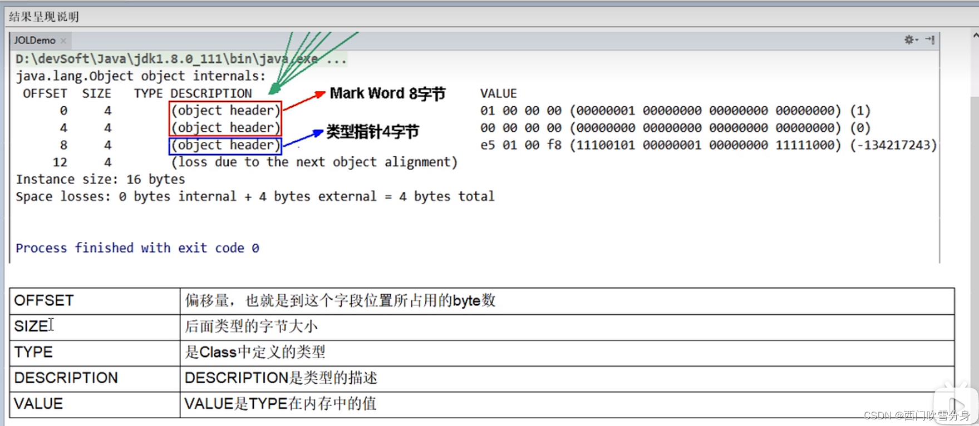Click the '是Class中定义的类型' description cell
Image resolution: width=979 pixels, height=426 pixels.
pyautogui.click(x=567, y=353)
